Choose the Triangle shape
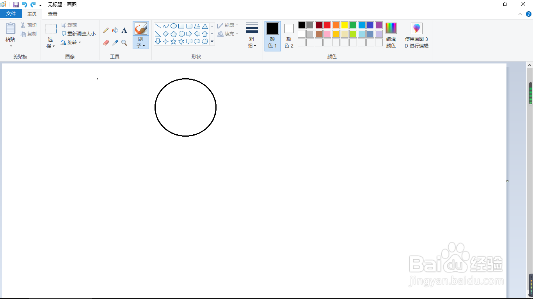 205,26
